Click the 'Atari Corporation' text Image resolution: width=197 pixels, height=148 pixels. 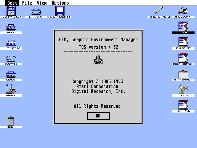click(97, 87)
